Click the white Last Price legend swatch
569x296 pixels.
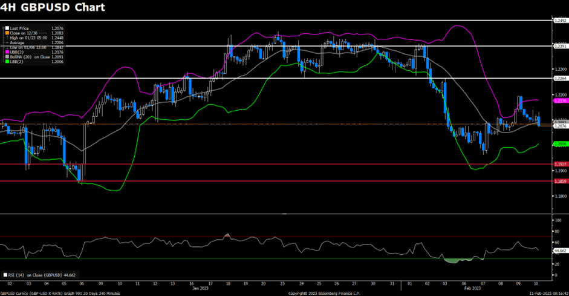point(6,28)
